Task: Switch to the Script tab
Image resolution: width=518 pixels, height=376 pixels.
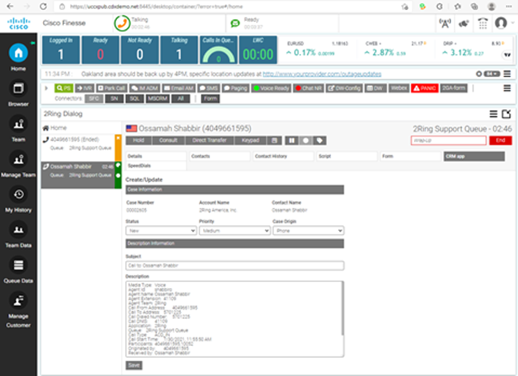Action: pos(346,156)
